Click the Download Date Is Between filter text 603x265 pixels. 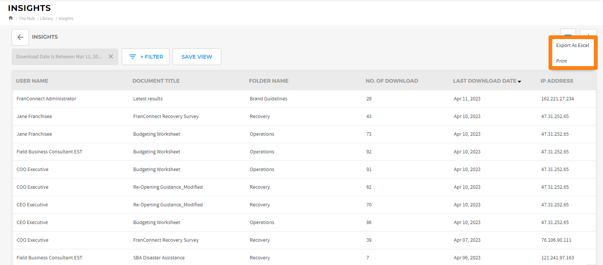(59, 57)
